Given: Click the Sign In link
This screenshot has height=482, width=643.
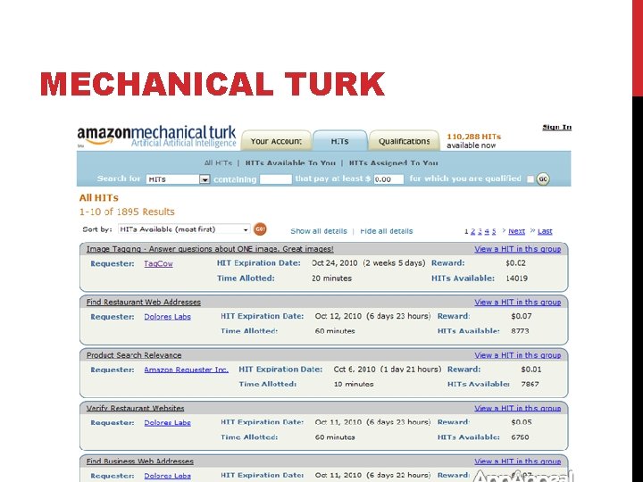Looking at the screenshot, I should 556,127.
